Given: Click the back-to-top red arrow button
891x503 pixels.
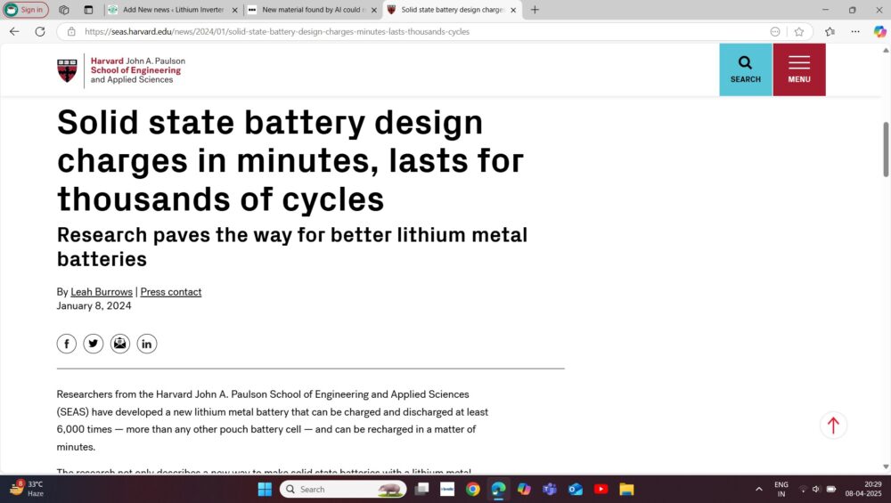Looking at the screenshot, I should pos(833,425).
